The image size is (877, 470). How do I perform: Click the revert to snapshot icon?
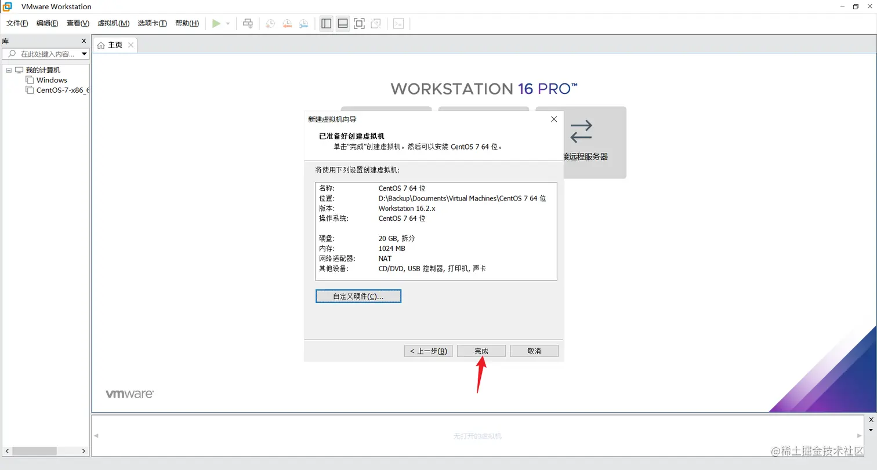pyautogui.click(x=287, y=23)
